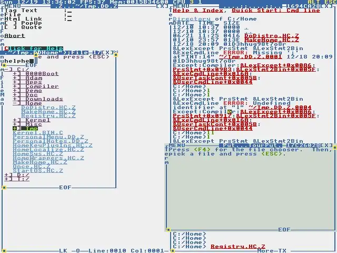
Task: Select Registry.HC.Z in the file tree
Action: coord(48,116)
